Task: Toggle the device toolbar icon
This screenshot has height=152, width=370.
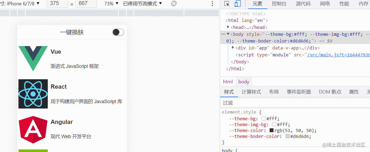Action: pyautogui.click(x=237, y=4)
